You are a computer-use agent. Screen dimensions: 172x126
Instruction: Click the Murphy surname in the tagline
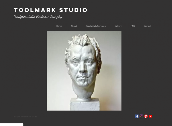click(x=56, y=17)
